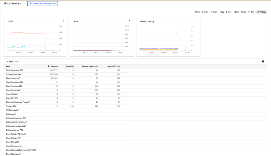The width and height of the screenshot is (271, 156).
Task: Select the 30 days time range
Action: pos(261,12)
